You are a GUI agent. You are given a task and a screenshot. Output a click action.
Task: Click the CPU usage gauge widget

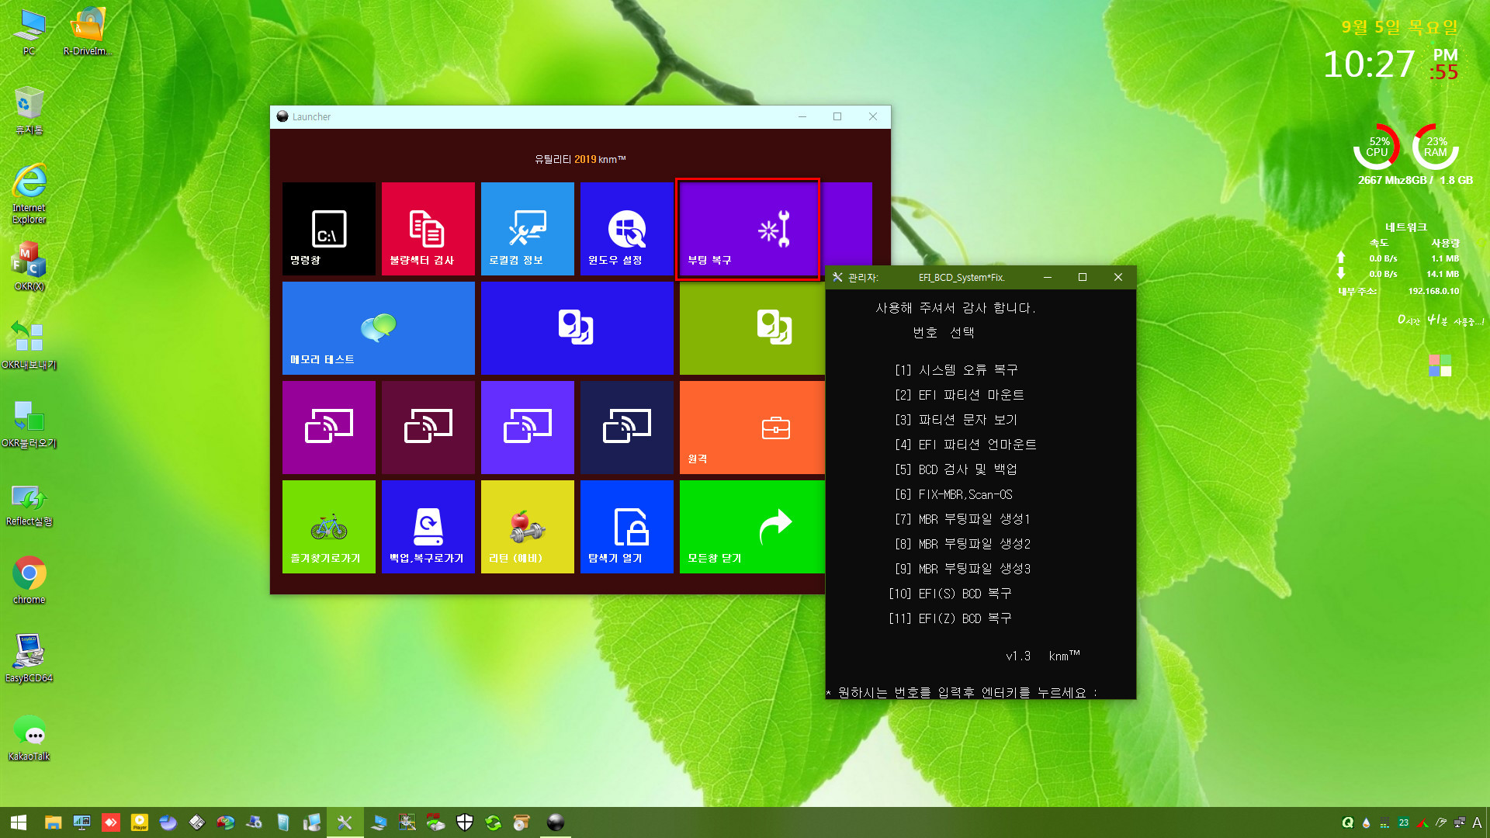click(x=1377, y=147)
